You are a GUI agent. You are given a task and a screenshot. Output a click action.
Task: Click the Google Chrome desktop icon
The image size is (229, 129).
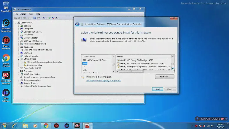pyautogui.click(x=6, y=58)
